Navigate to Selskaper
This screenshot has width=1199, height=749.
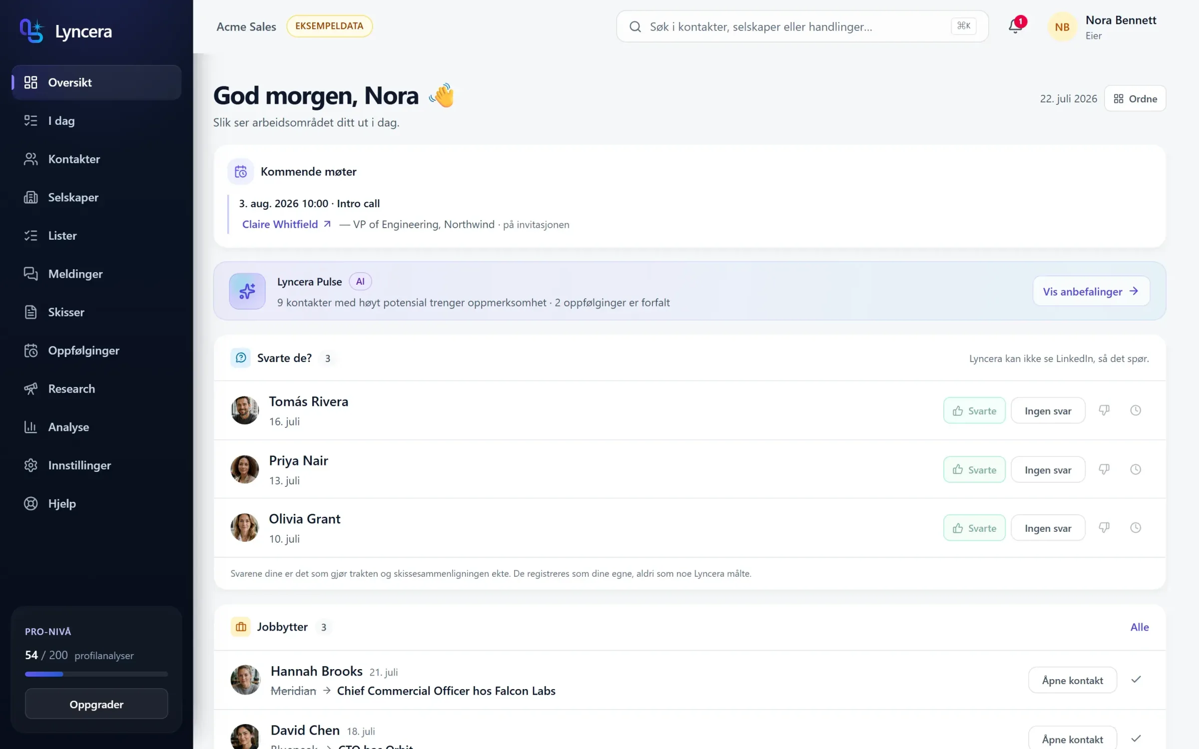pos(96,197)
